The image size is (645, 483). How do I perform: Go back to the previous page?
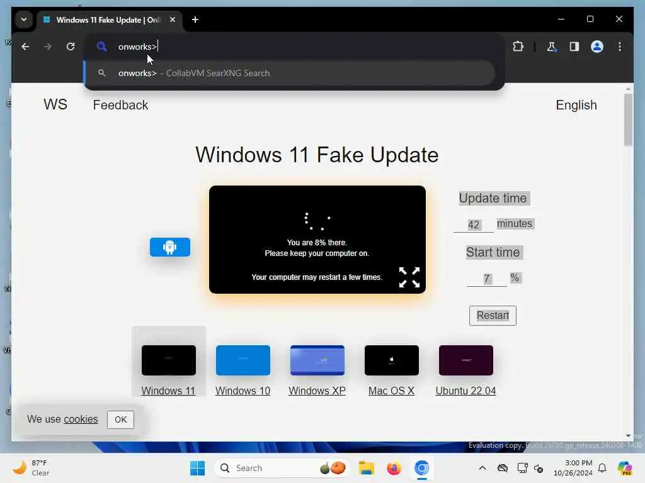[25, 47]
